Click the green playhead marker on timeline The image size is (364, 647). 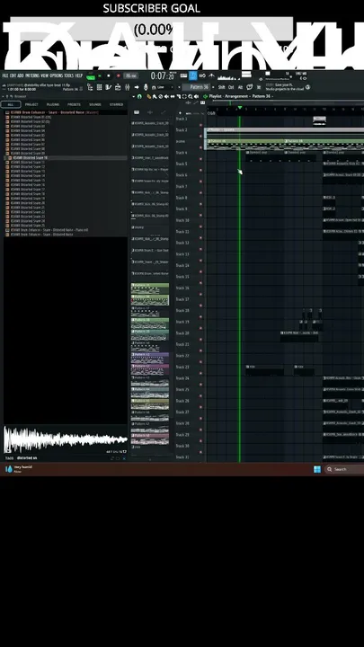[240, 108]
